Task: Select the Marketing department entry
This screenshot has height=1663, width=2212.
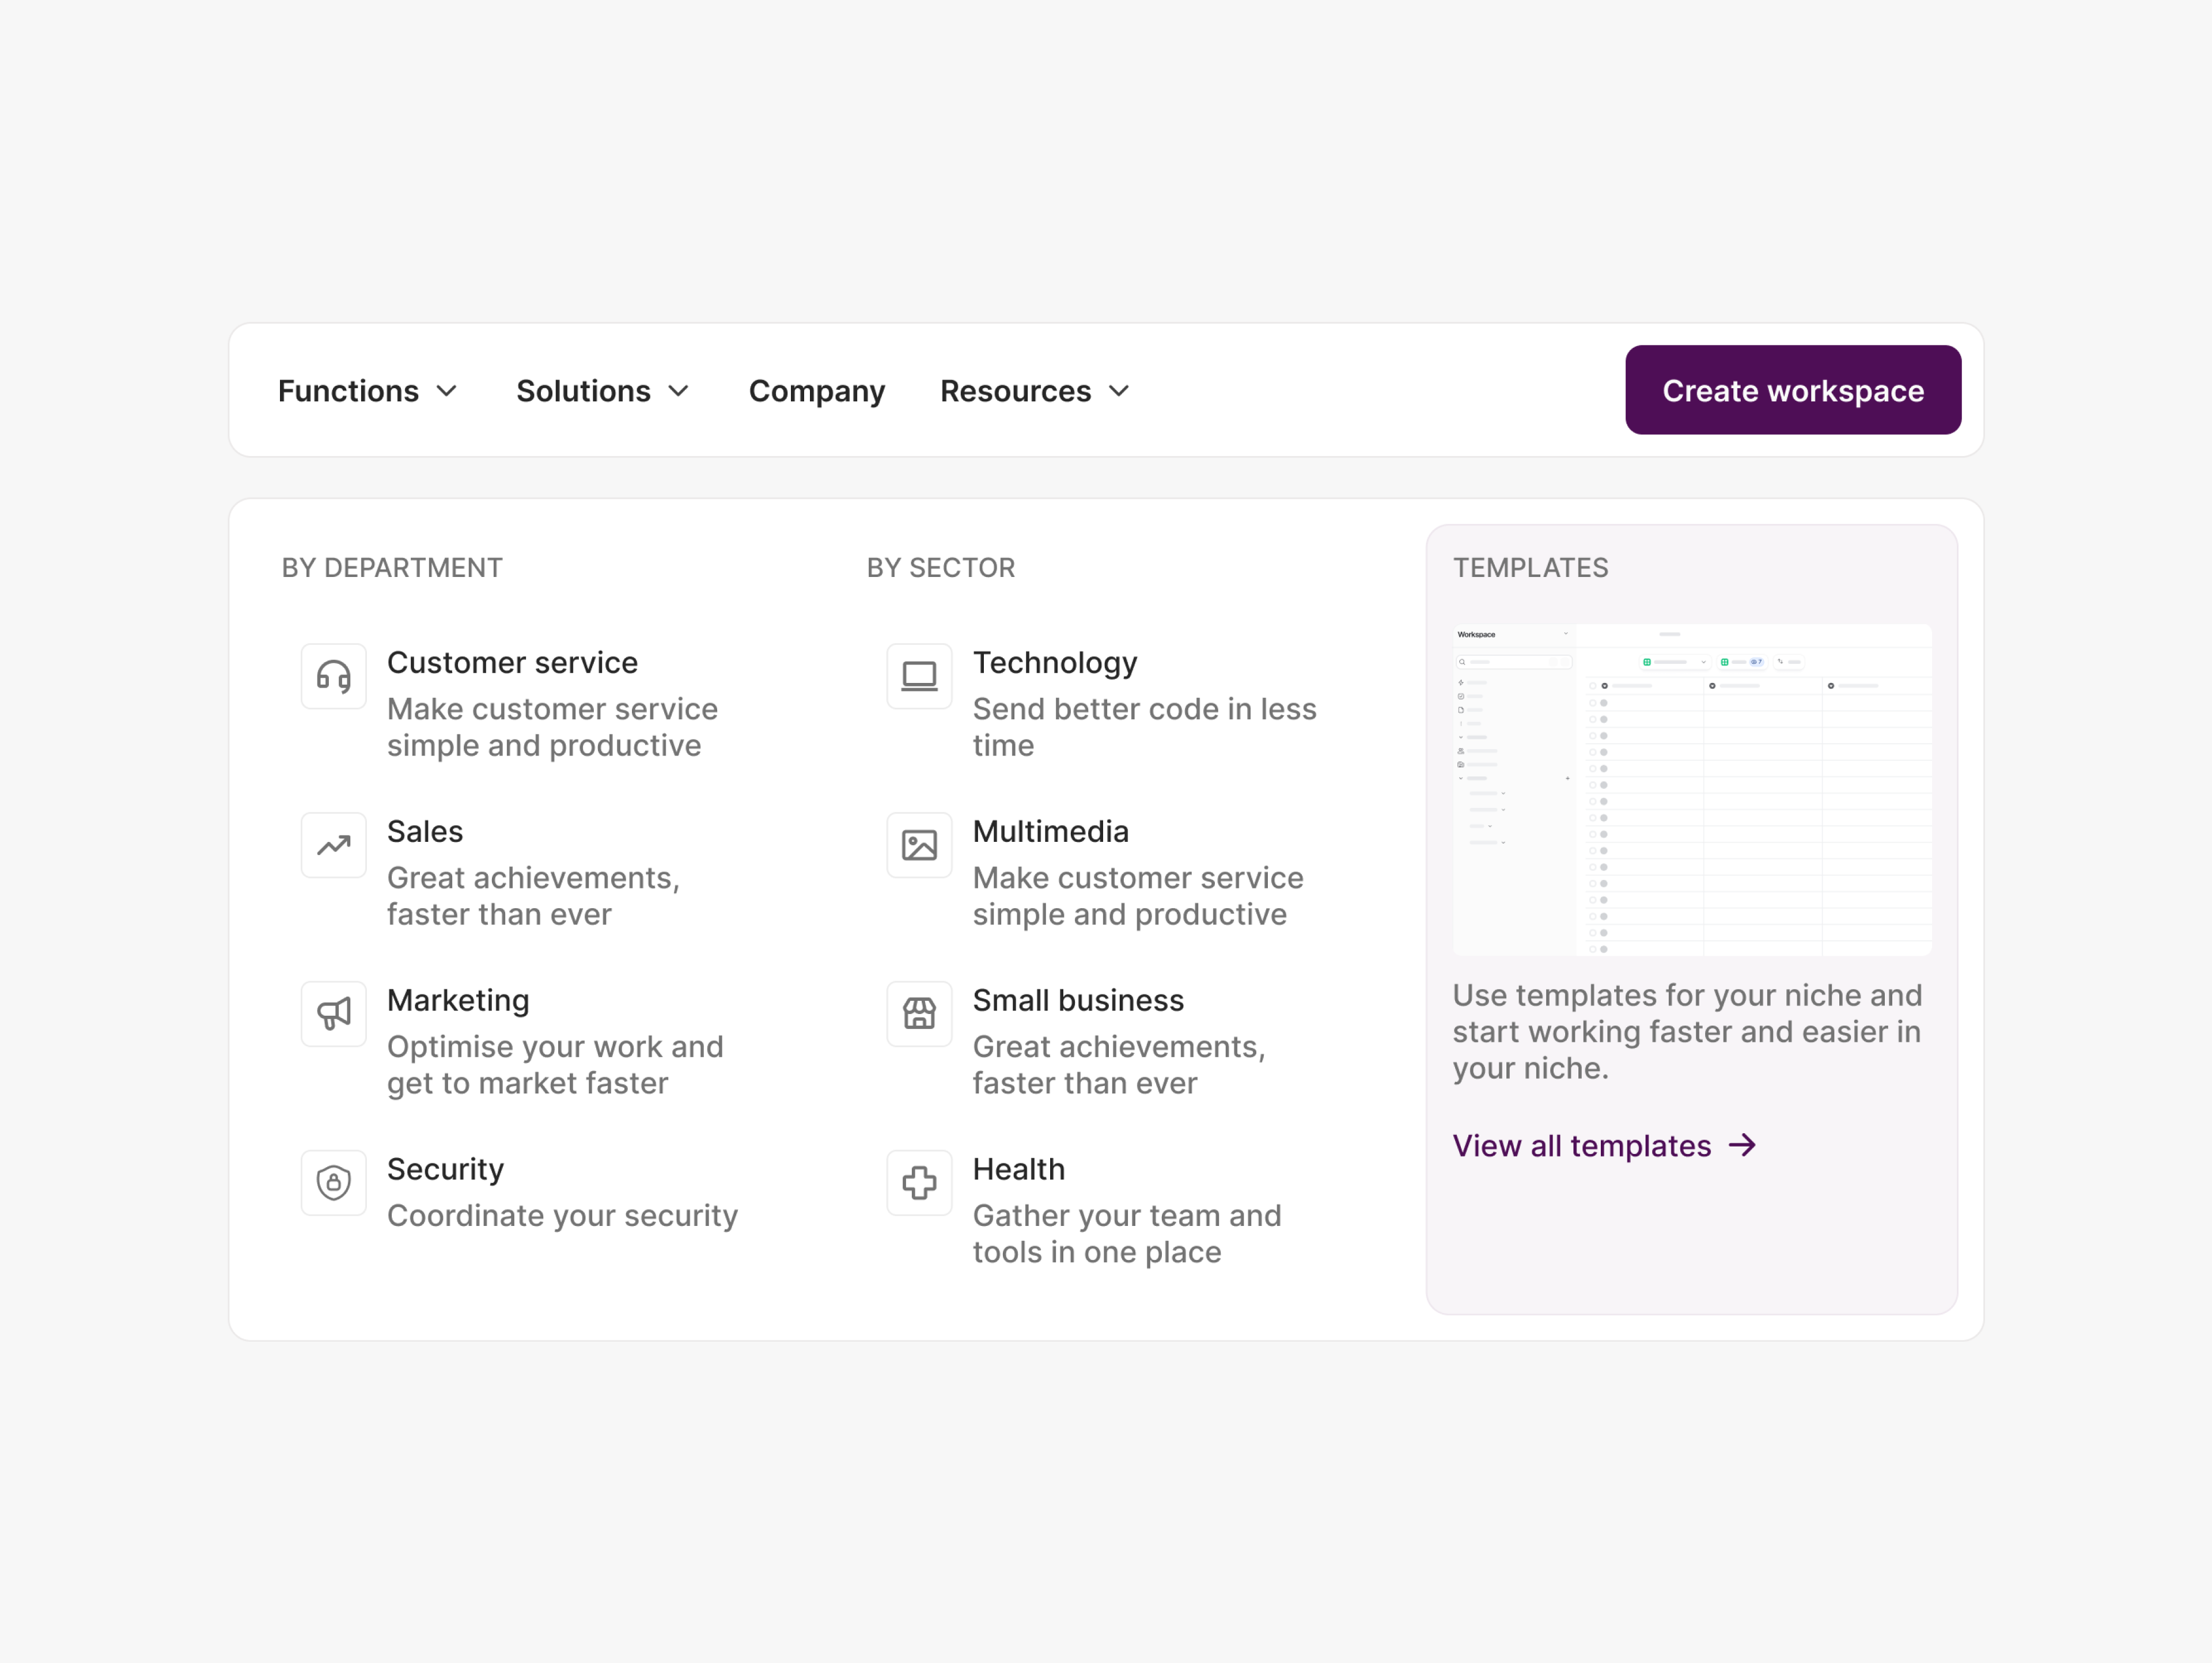Action: click(458, 1000)
